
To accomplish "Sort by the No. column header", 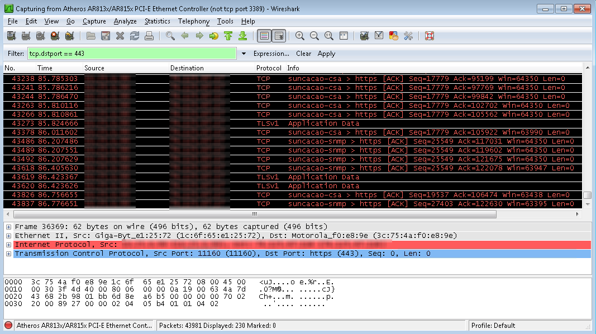I will click(x=20, y=68).
